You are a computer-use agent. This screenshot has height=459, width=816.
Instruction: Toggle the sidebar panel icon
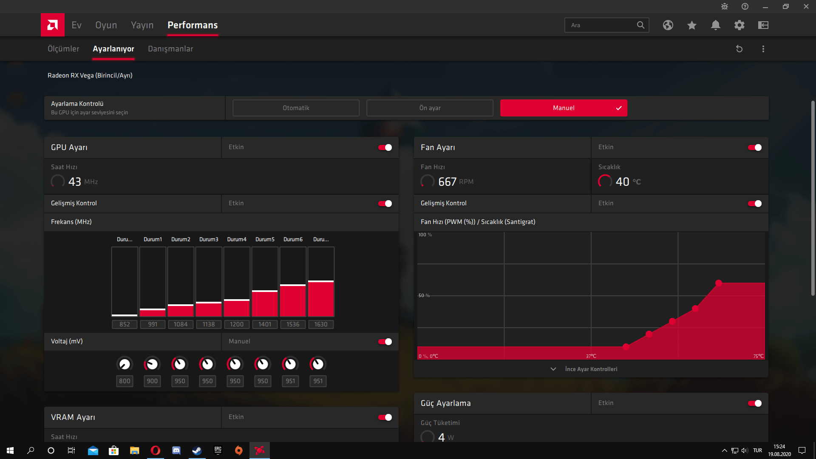[x=763, y=25]
